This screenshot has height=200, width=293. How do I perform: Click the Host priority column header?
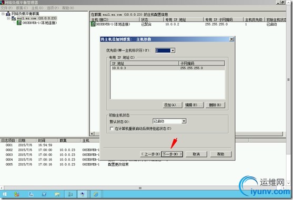pos(254,19)
